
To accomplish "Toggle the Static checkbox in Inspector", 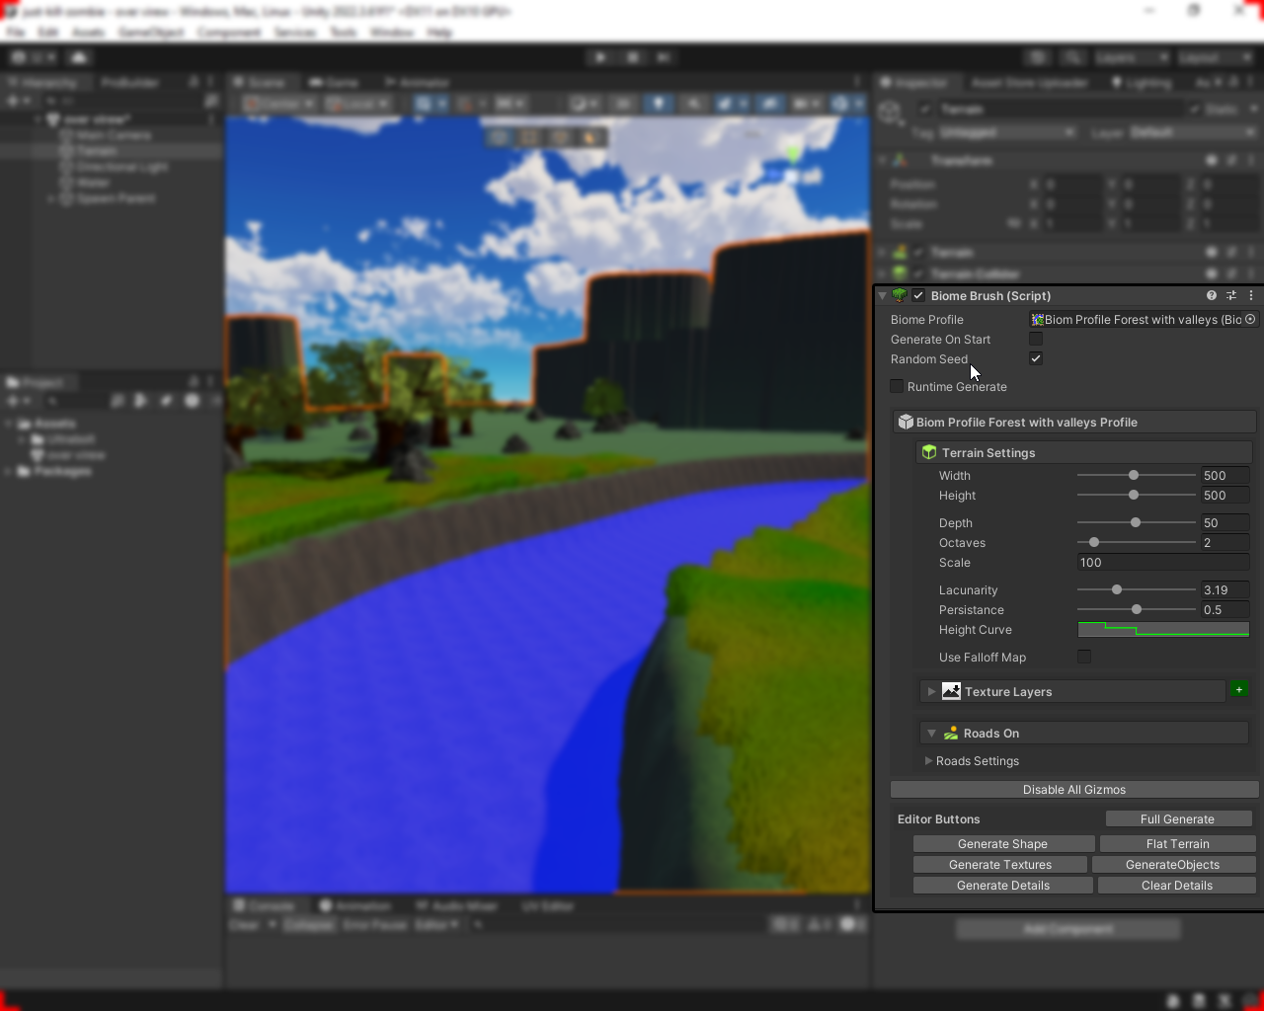I will click(1196, 109).
